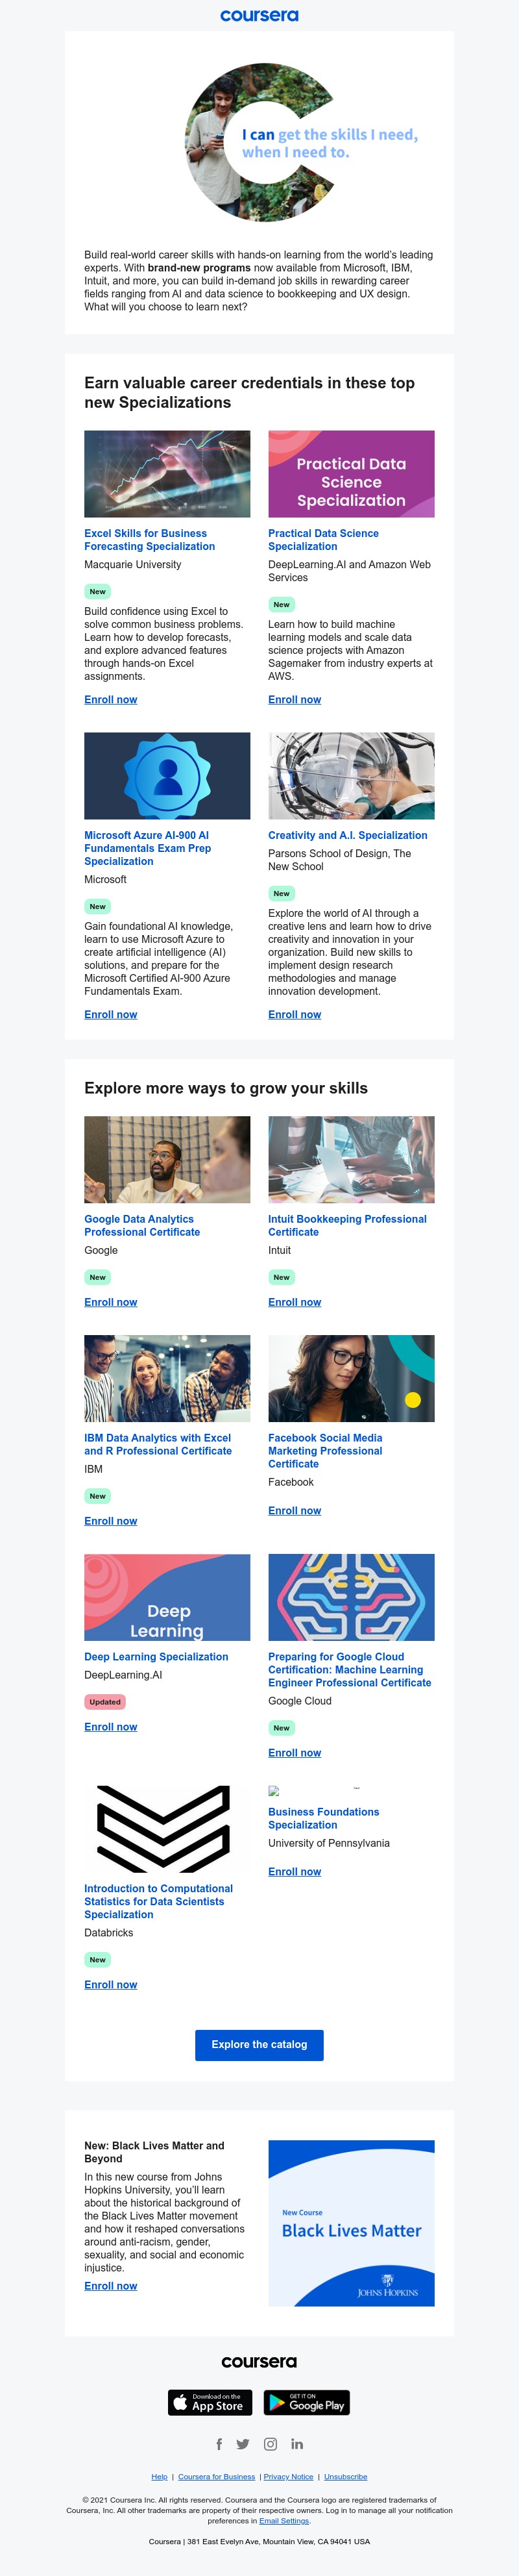Image resolution: width=519 pixels, height=2576 pixels.
Task: Open the Email Settings link
Action: pos(284,2521)
